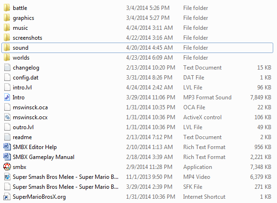This screenshot has height=203, width=277.
Task: Click the size '956 KB'
Action: [x=263, y=147]
